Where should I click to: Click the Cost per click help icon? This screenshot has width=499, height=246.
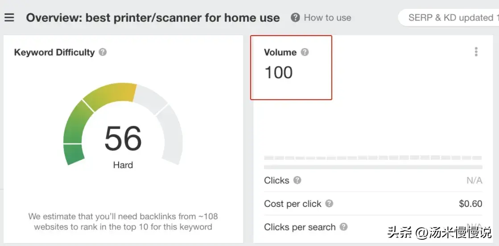(329, 204)
